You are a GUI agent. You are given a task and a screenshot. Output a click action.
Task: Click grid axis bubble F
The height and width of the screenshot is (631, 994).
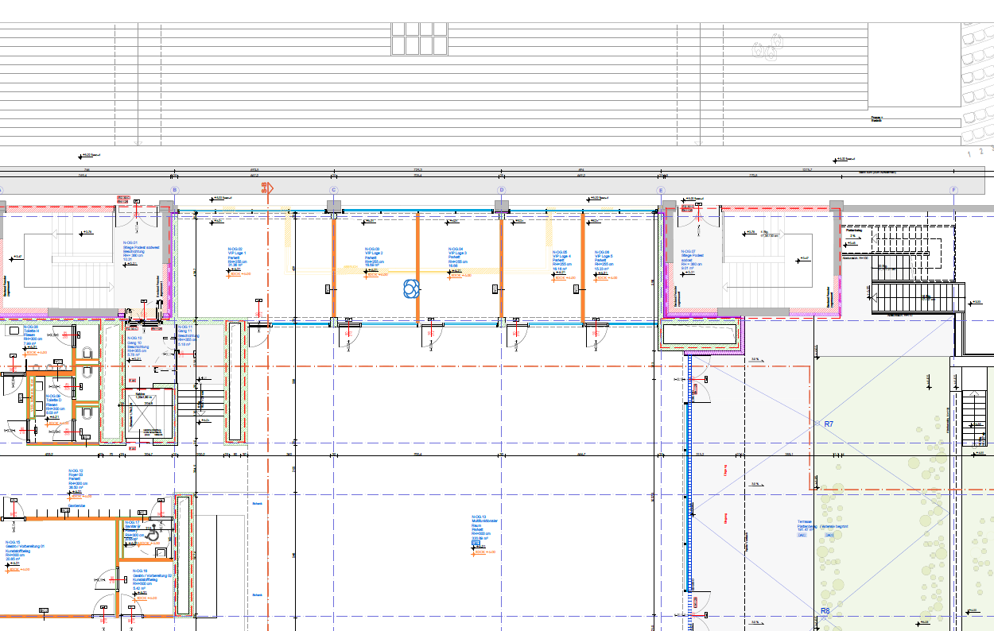pos(953,190)
